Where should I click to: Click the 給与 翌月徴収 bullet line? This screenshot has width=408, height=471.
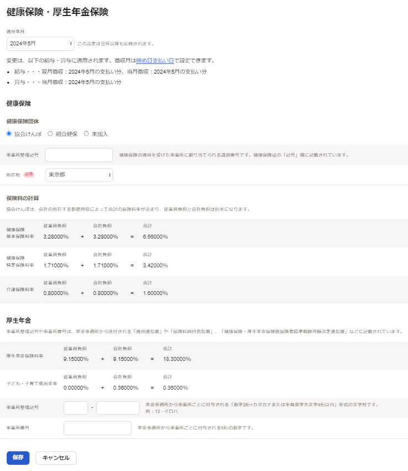tap(111, 72)
